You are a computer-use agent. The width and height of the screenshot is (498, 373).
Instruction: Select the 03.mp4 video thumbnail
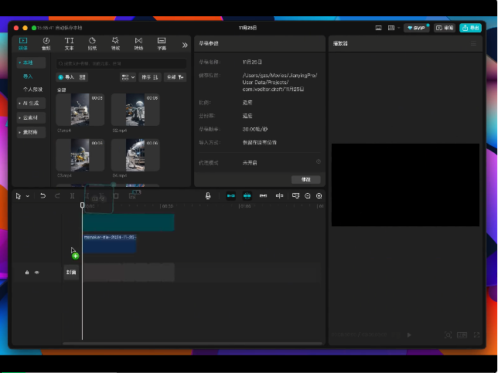[x=80, y=154]
